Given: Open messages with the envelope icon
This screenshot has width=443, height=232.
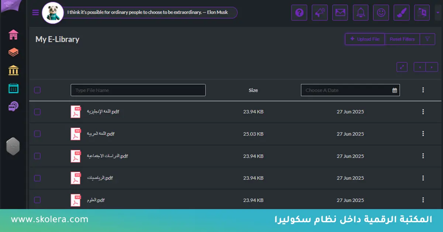Looking at the screenshot, I should pos(340,13).
